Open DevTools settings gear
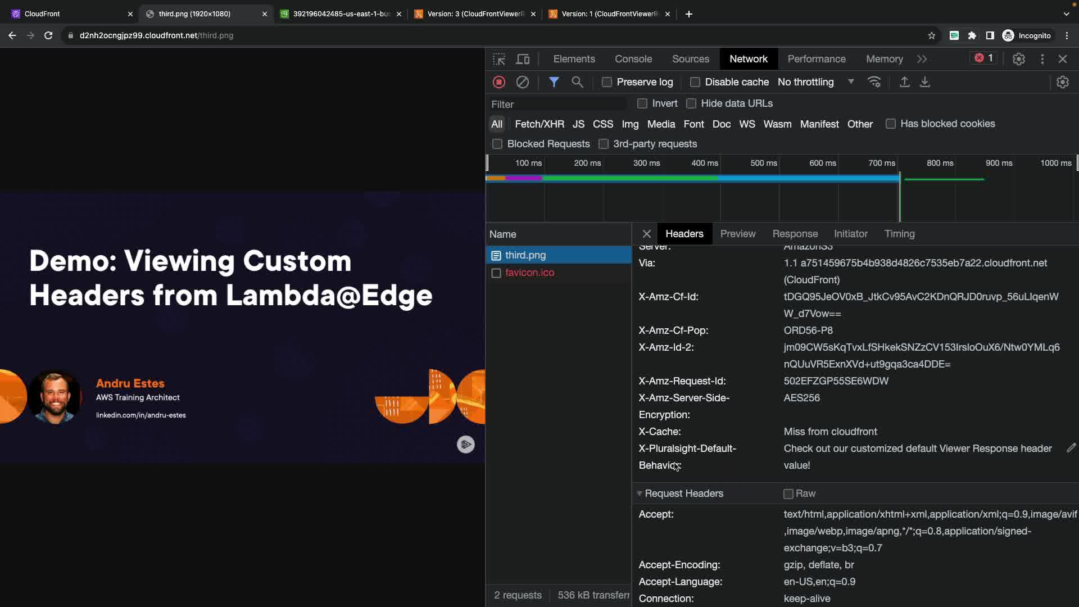The width and height of the screenshot is (1079, 607). [x=1018, y=59]
